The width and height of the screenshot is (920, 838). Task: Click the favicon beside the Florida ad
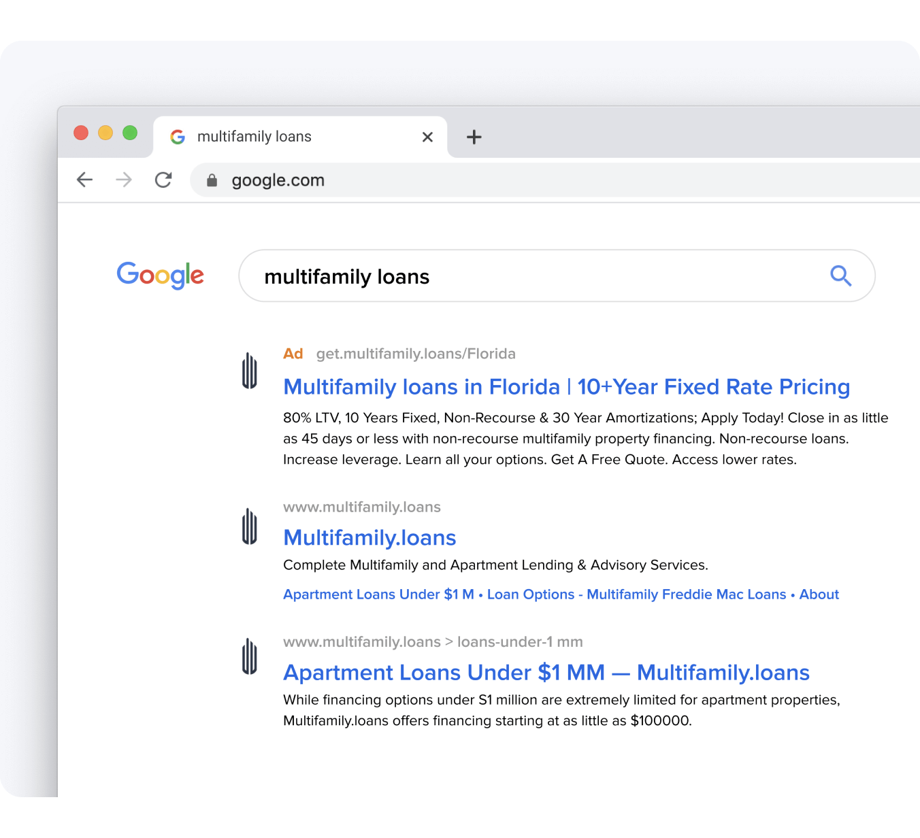point(250,371)
